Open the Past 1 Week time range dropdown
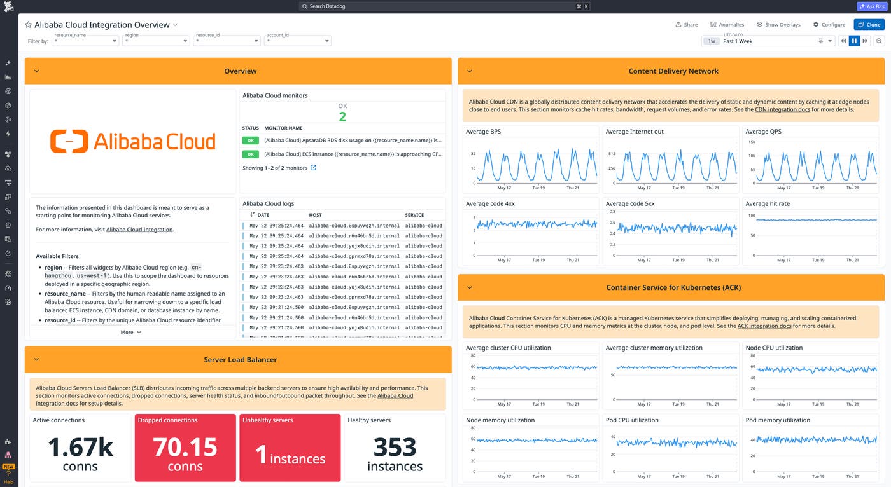Screen dimensions: 891x487 [x=768, y=41]
